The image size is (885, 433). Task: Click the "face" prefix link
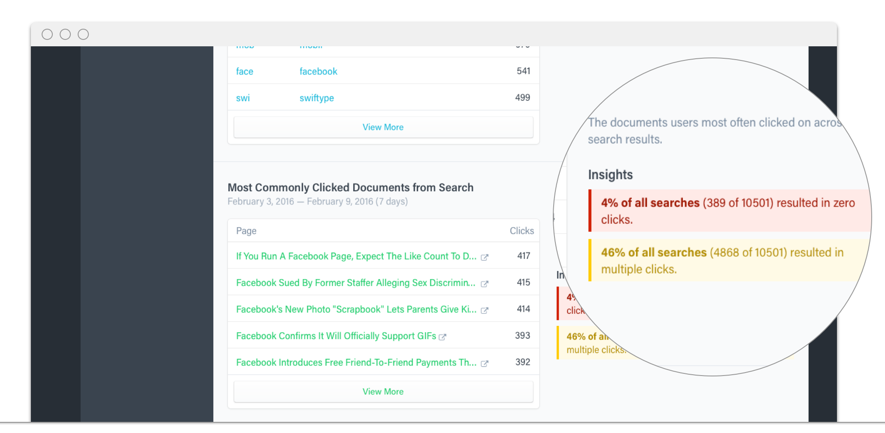coord(245,72)
